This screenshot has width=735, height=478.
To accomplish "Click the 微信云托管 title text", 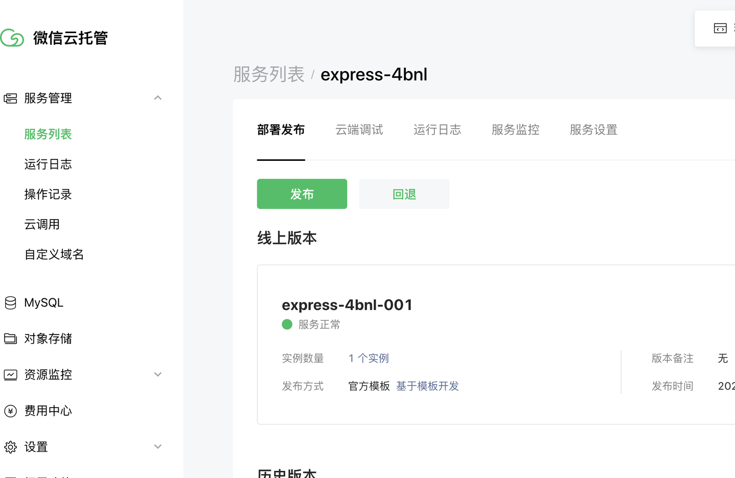I will 70,38.
